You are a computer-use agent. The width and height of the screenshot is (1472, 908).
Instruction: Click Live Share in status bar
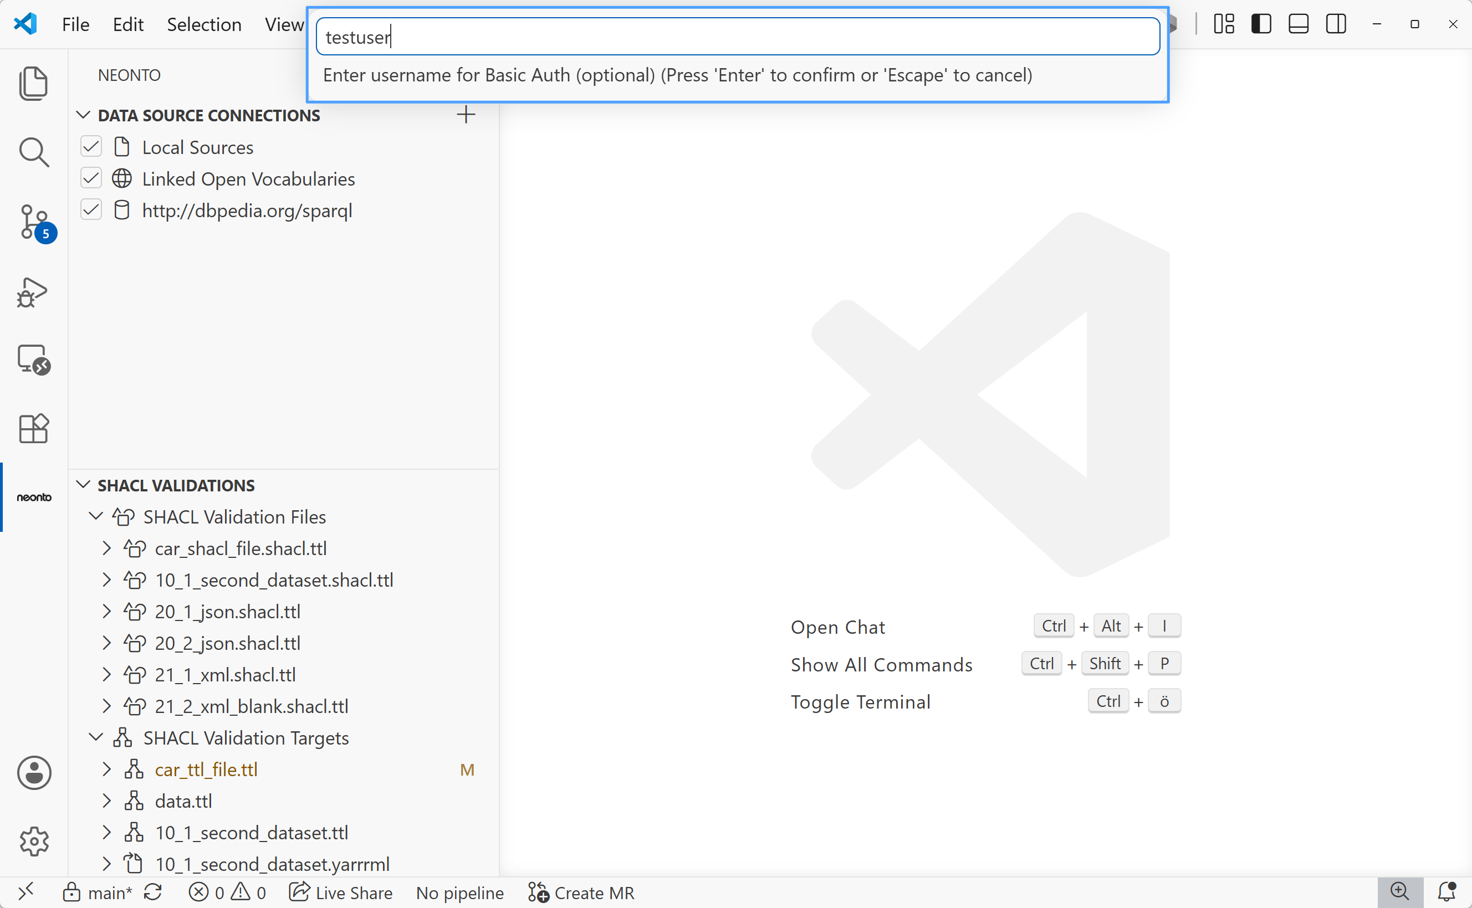coord(340,892)
